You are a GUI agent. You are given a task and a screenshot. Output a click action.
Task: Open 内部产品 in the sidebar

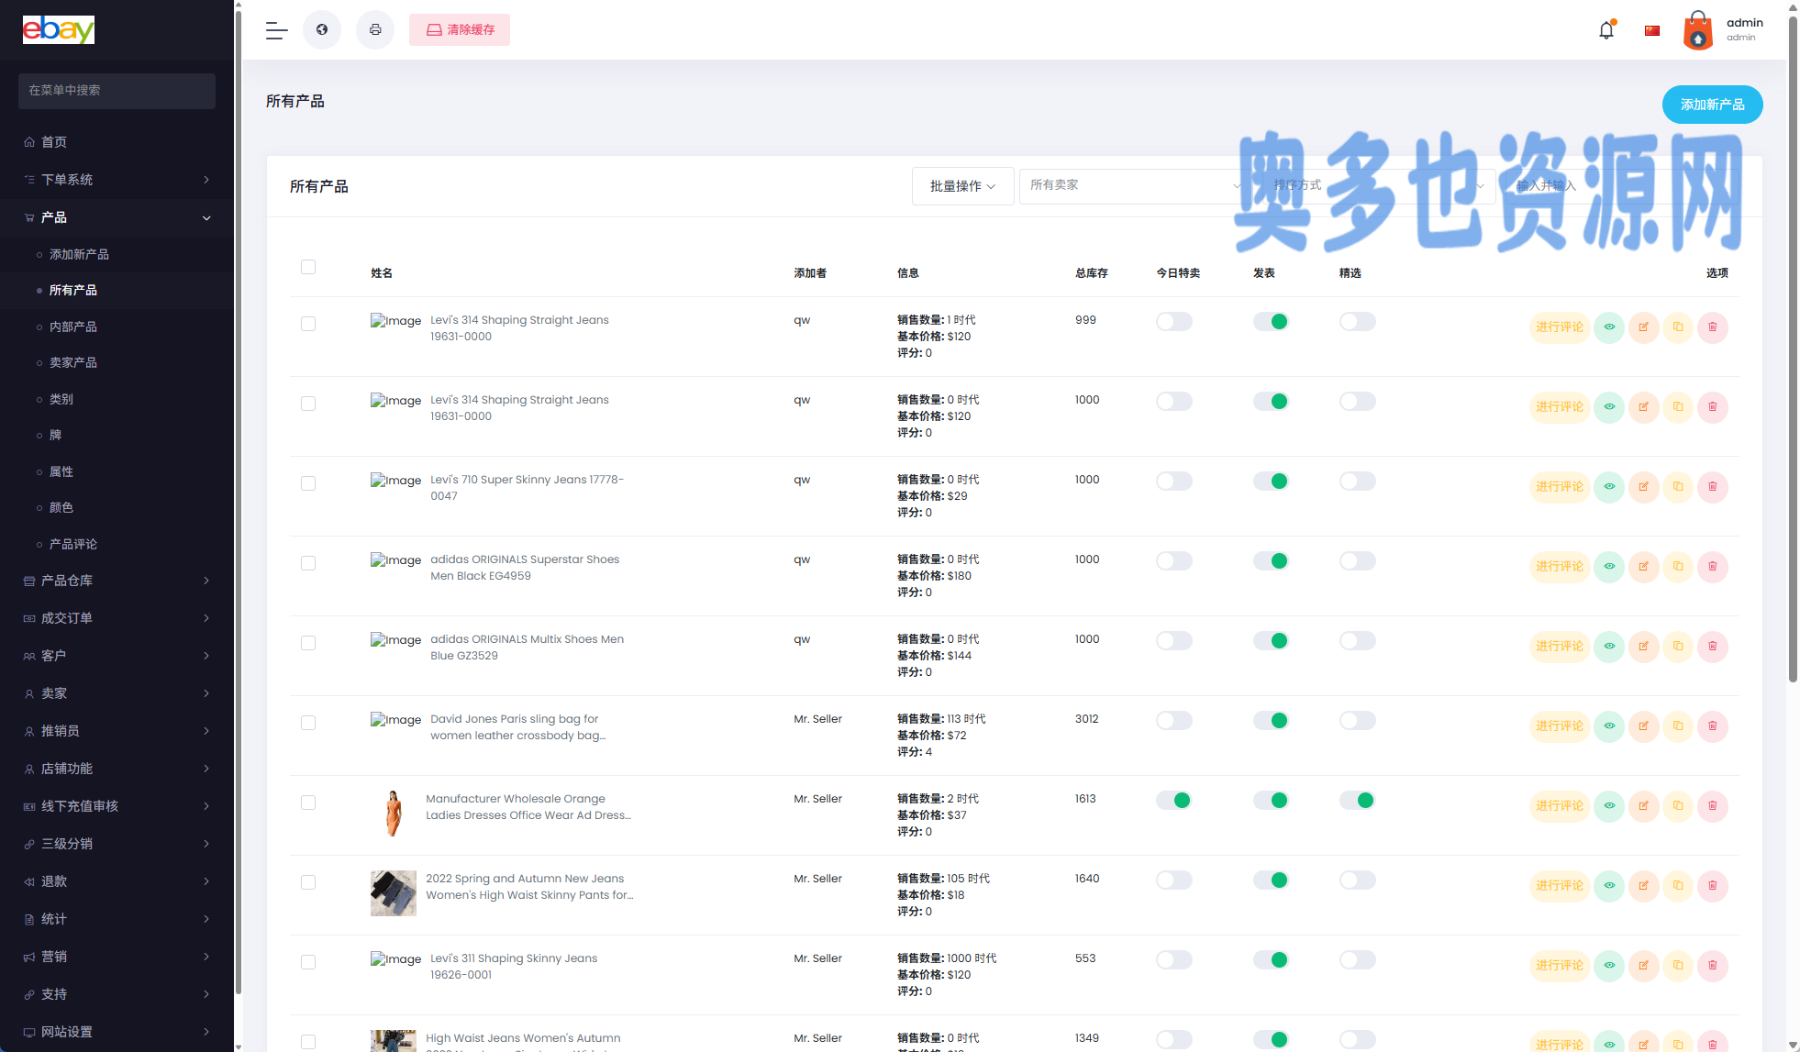tap(73, 327)
